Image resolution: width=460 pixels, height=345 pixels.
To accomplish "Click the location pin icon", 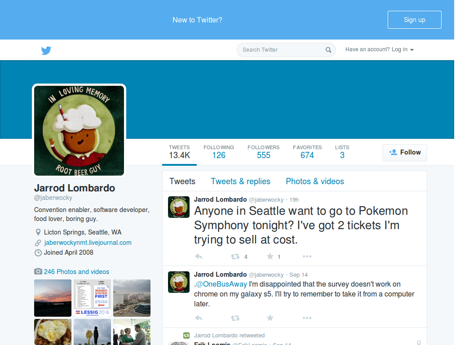I will 38,232.
